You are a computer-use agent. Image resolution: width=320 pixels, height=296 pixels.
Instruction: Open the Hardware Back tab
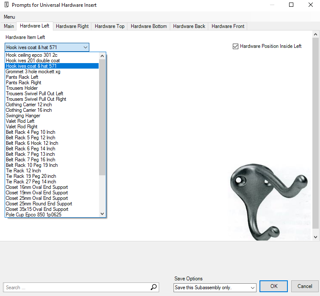(189, 26)
